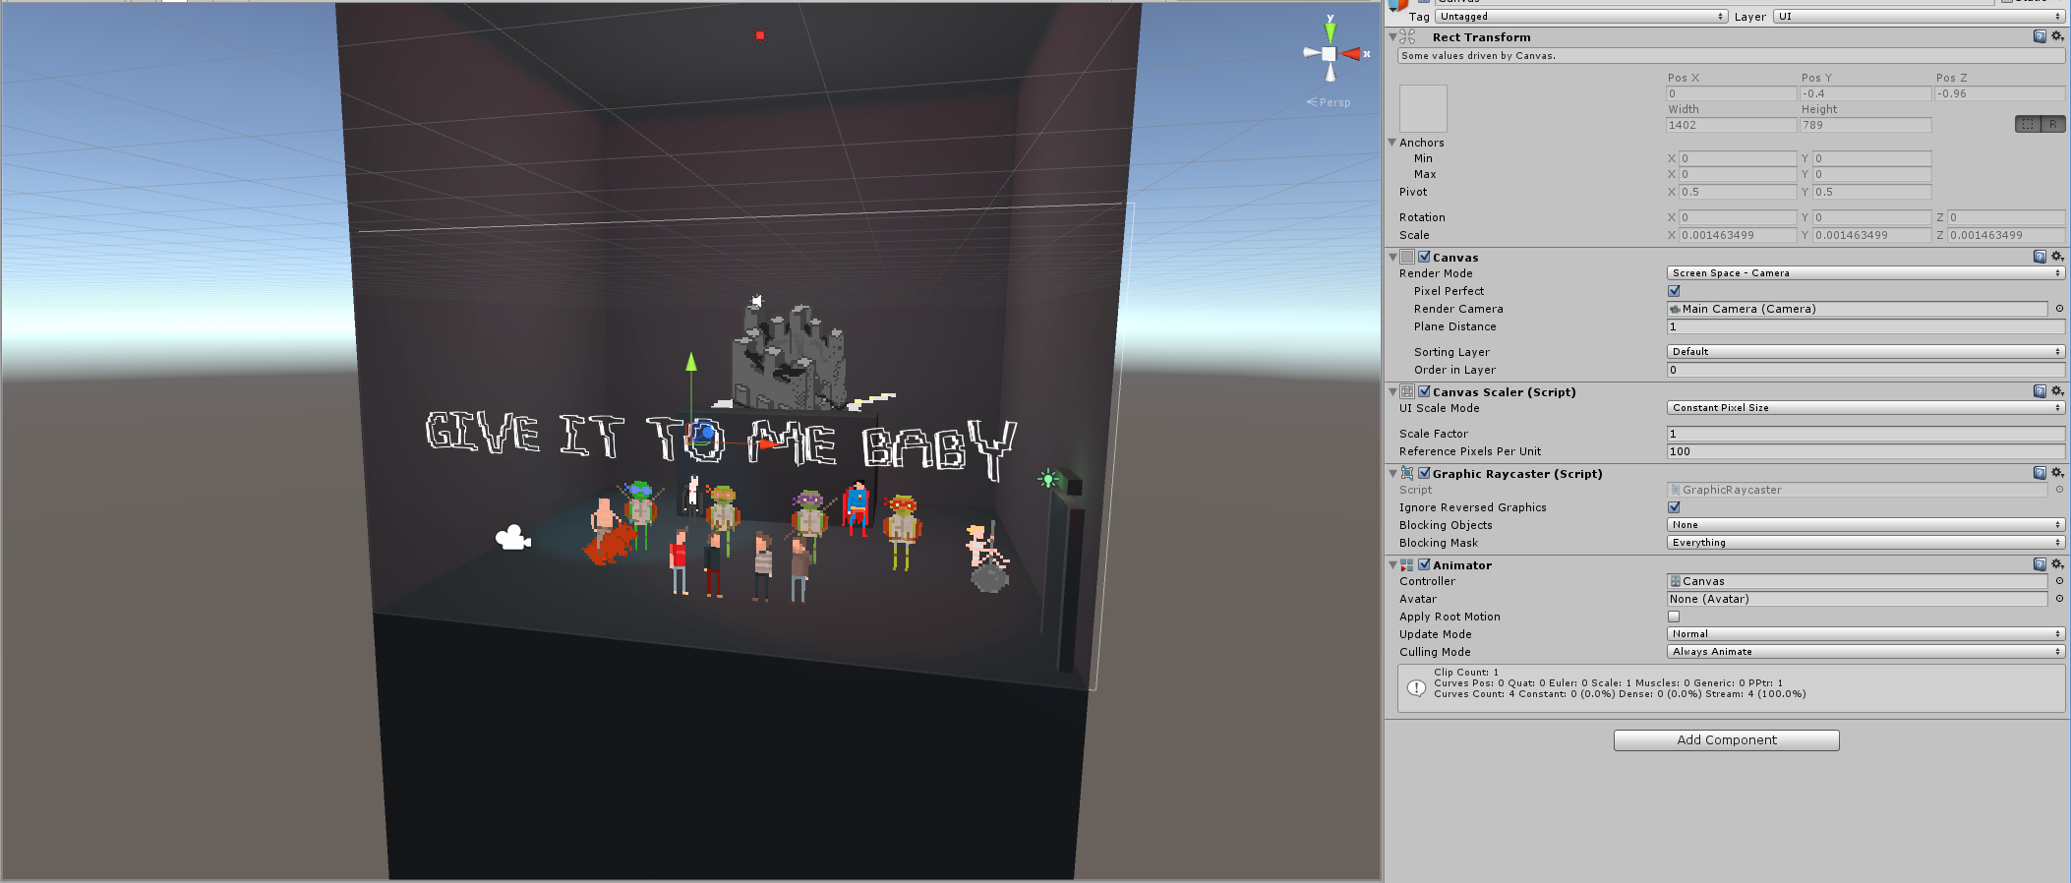The height and width of the screenshot is (883, 2071).
Task: Open the Graphic Raycaster help icon
Action: coord(2040,473)
